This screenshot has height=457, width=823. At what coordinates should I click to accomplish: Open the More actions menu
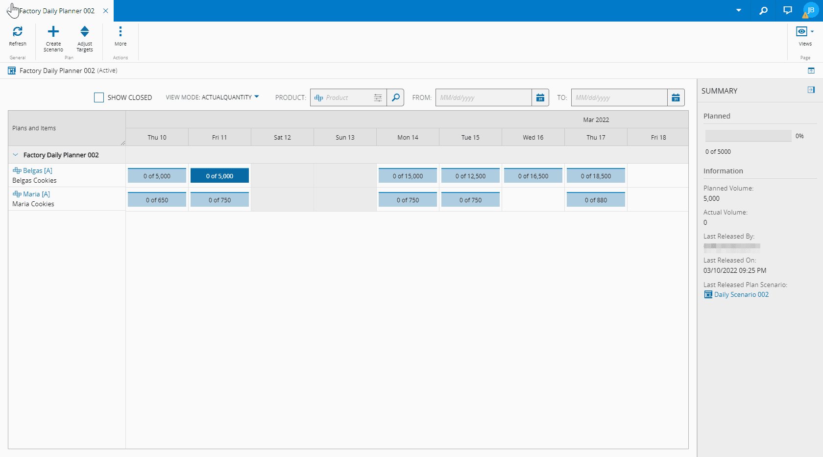click(x=120, y=32)
